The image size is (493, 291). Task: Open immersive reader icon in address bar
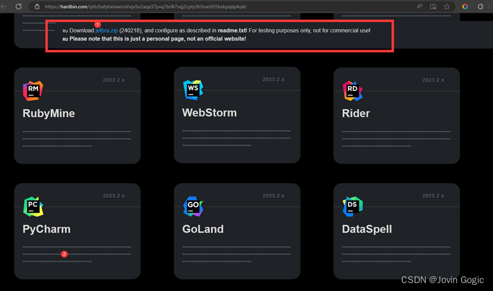433,6
